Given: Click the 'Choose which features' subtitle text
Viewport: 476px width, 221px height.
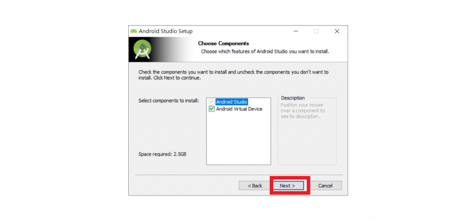Looking at the screenshot, I should tap(265, 51).
